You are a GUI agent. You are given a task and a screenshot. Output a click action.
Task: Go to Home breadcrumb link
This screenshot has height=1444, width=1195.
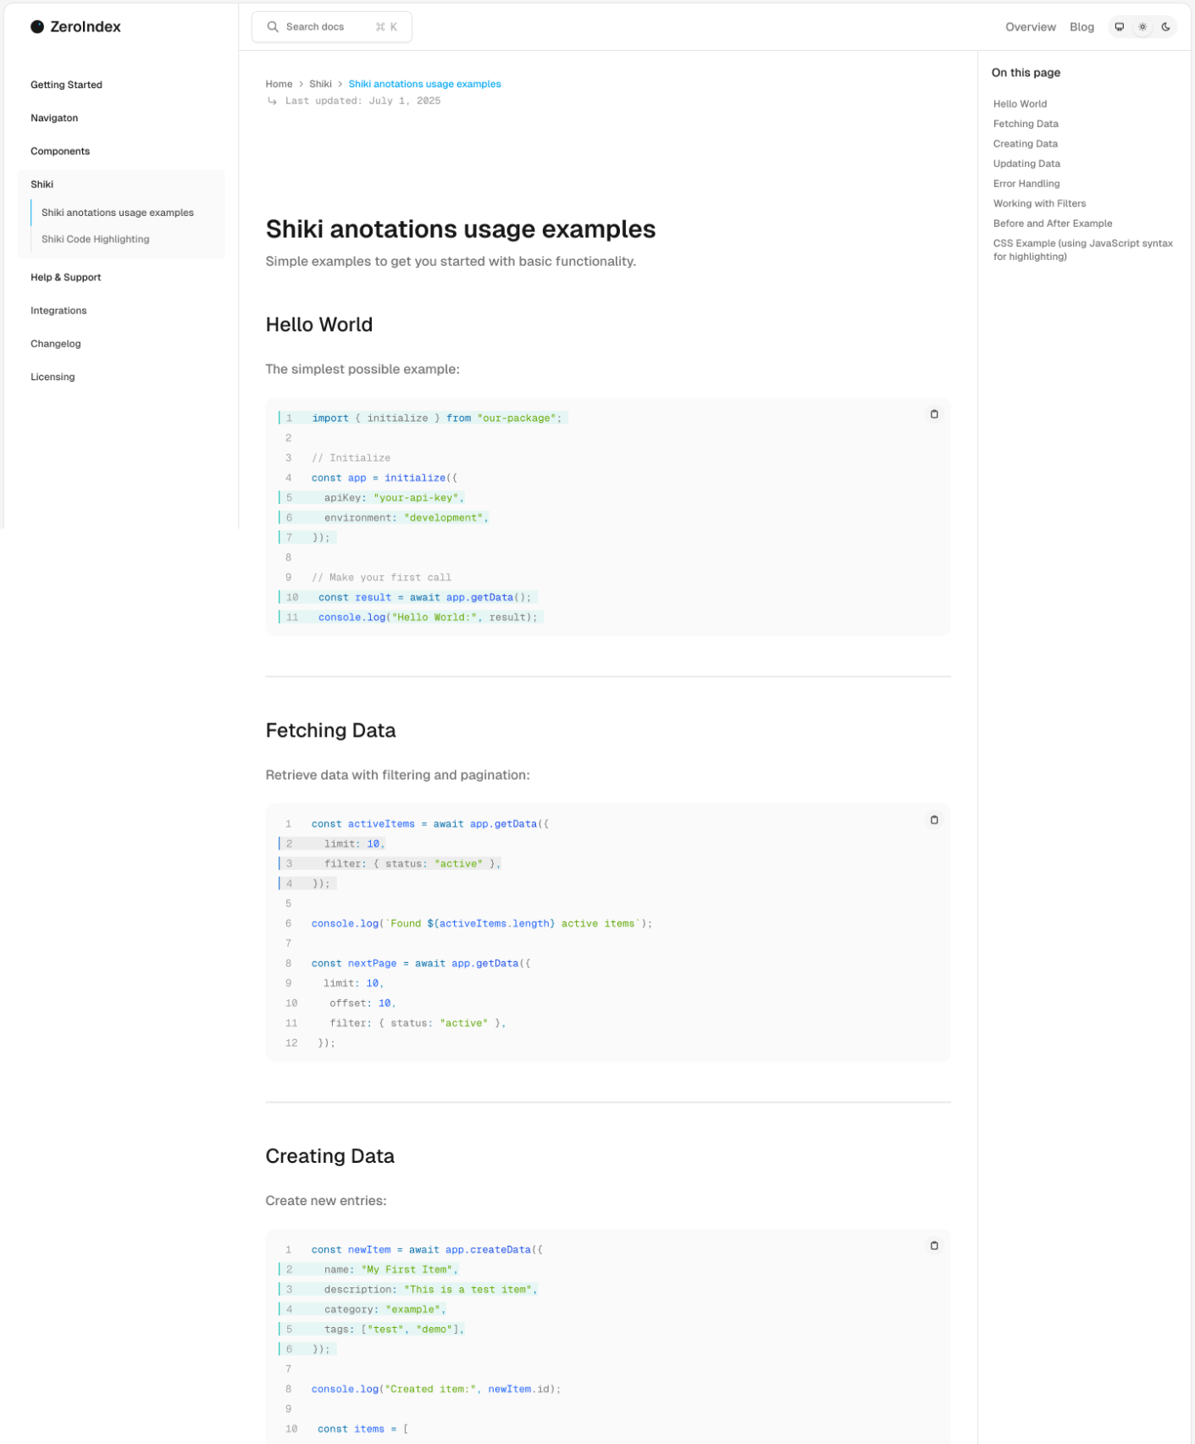pos(279,84)
